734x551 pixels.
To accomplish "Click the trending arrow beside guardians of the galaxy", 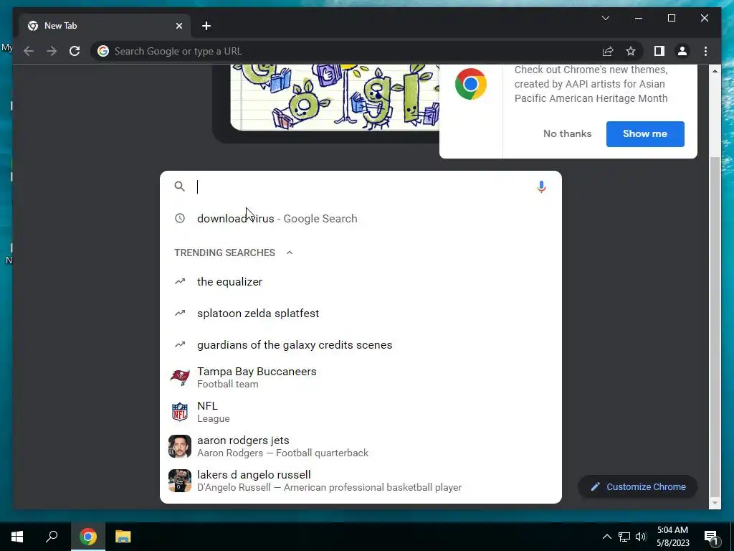I will coord(180,344).
